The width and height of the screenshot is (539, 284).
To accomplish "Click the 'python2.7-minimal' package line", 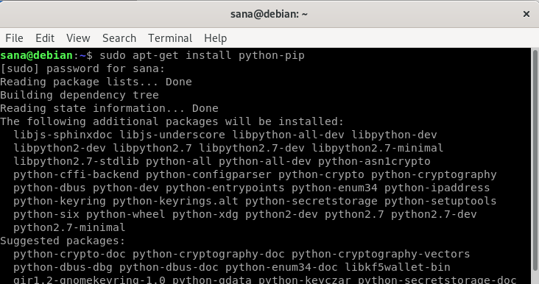I will 69,227.
